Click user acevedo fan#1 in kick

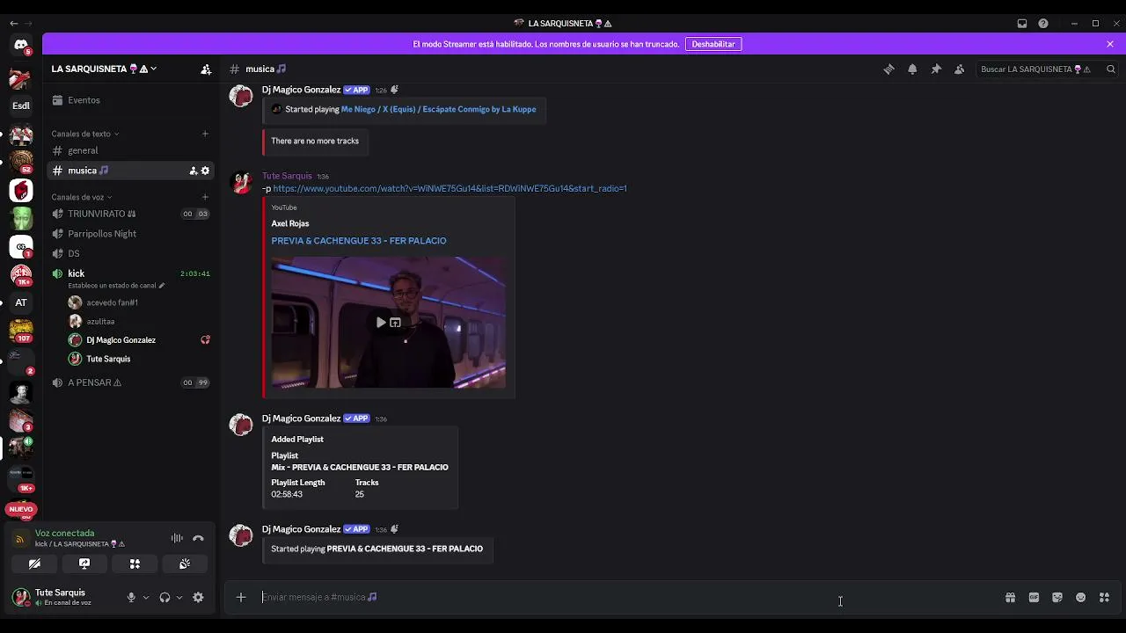click(112, 302)
